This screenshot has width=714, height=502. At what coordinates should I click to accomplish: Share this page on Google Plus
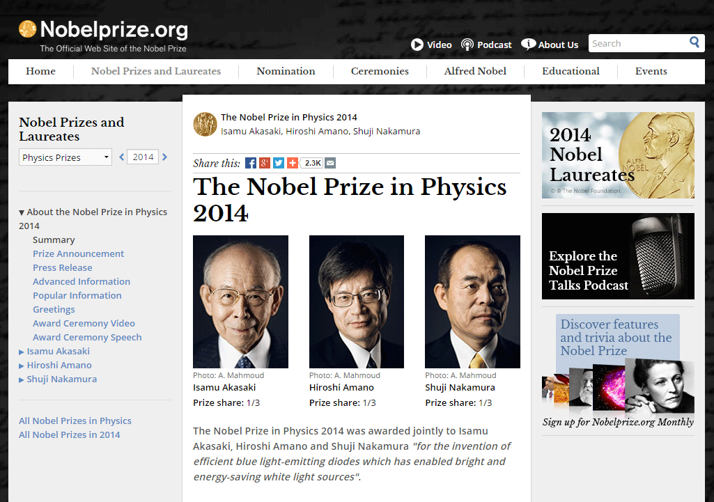coord(265,163)
